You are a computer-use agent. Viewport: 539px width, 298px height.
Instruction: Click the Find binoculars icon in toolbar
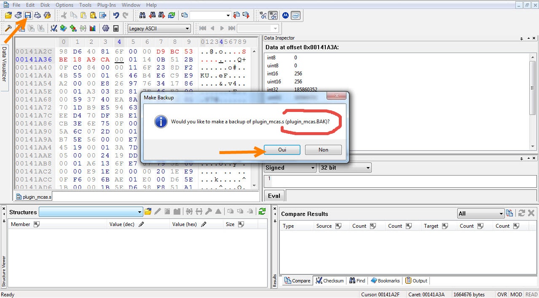(x=142, y=16)
